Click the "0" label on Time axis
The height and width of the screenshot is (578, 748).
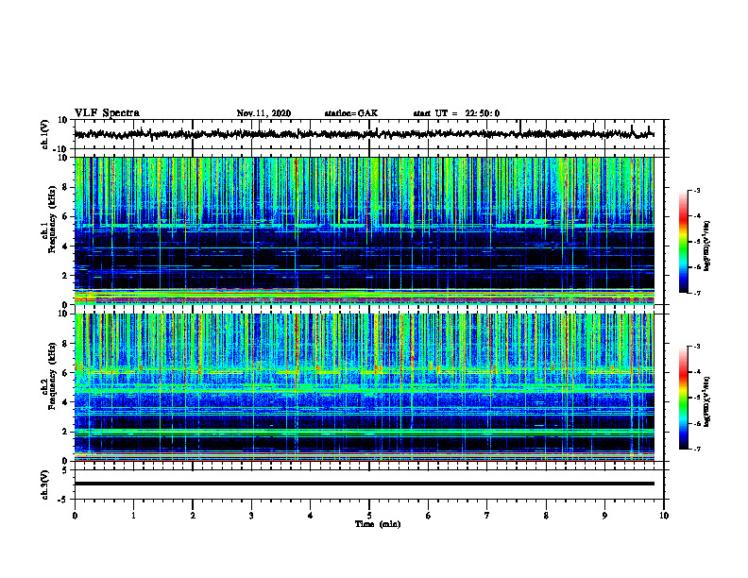click(75, 516)
